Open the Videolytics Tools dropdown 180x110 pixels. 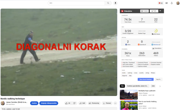point(154,11)
